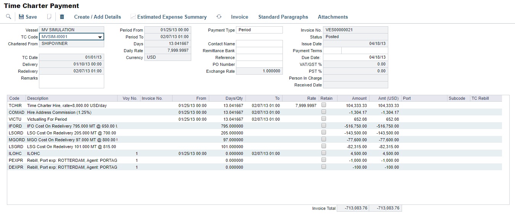Sort by the Amount column header
The width and height of the screenshot is (515, 214).
353,98
